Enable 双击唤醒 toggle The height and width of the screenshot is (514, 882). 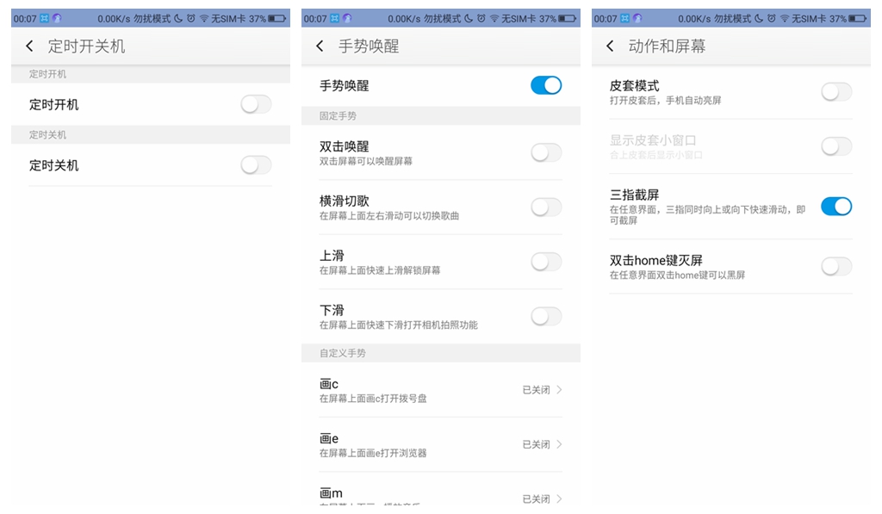tap(546, 153)
